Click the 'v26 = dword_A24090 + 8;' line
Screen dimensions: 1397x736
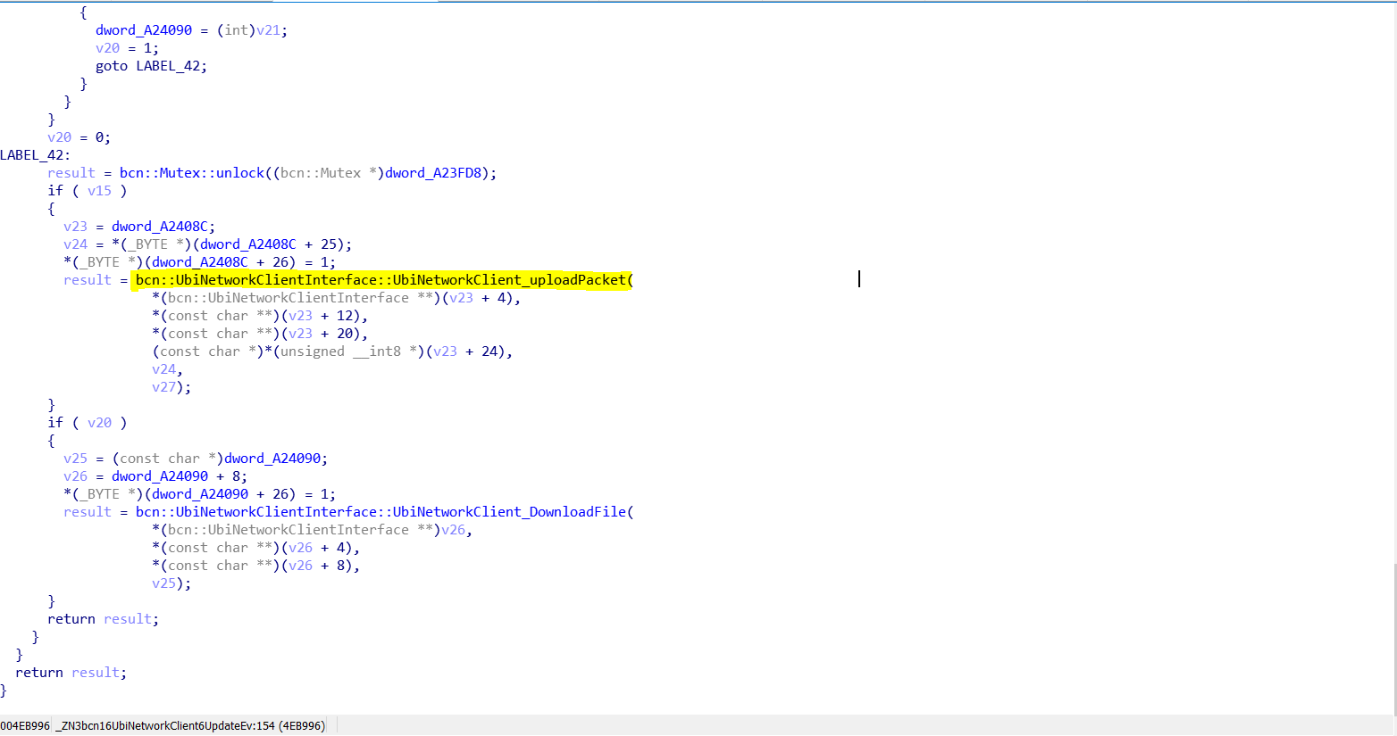(x=155, y=476)
